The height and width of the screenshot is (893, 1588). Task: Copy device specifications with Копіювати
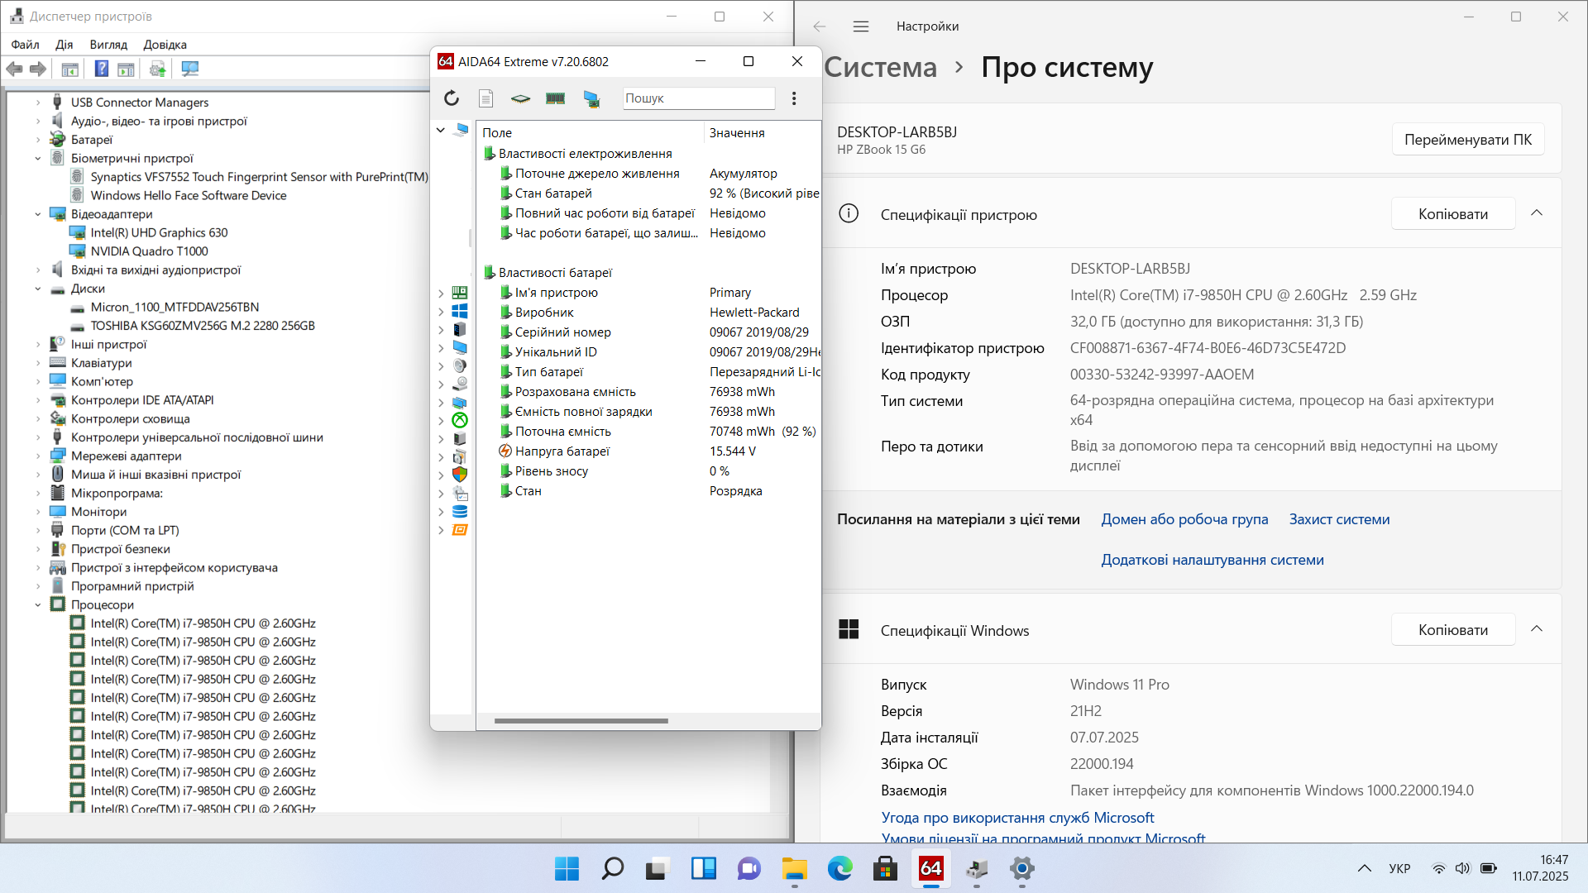(x=1453, y=214)
